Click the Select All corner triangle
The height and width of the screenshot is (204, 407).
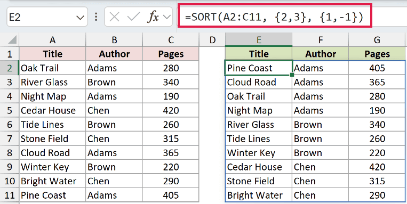(x=12, y=39)
